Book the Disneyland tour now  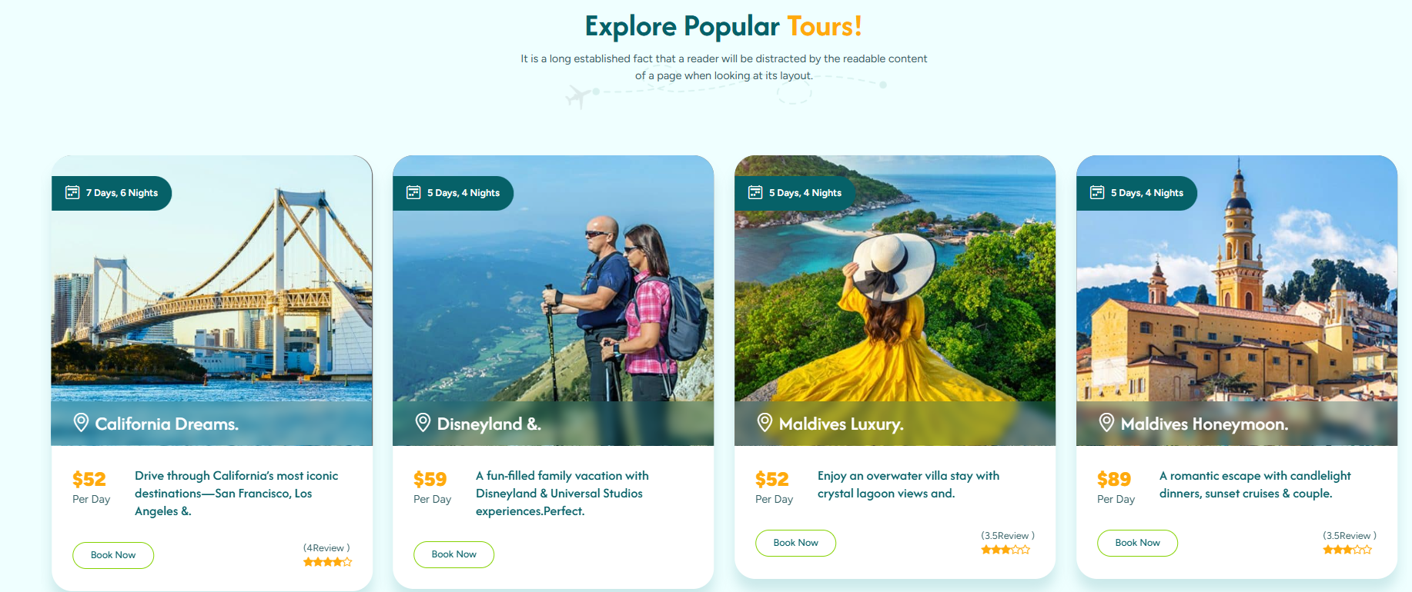(453, 554)
